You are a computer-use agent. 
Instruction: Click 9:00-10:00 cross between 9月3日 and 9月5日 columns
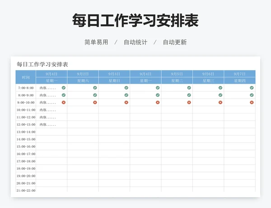(158, 103)
